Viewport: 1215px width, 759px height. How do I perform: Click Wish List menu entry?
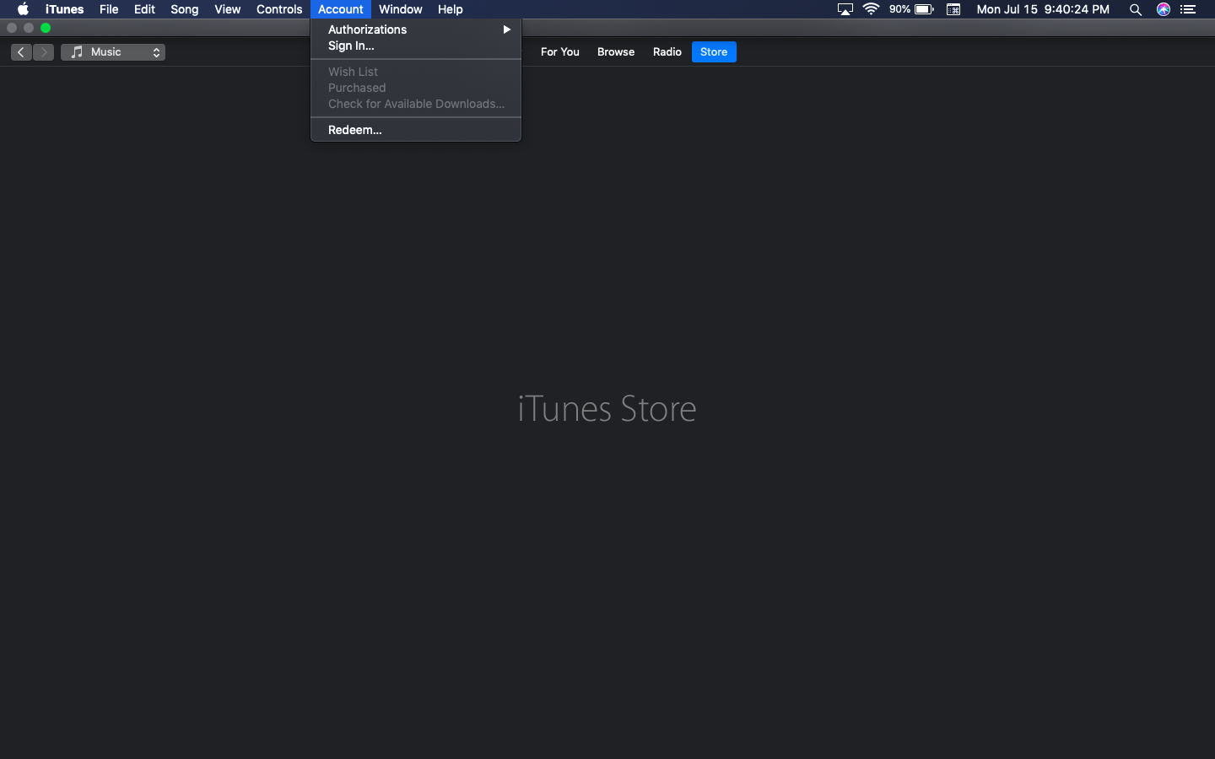pyautogui.click(x=416, y=72)
